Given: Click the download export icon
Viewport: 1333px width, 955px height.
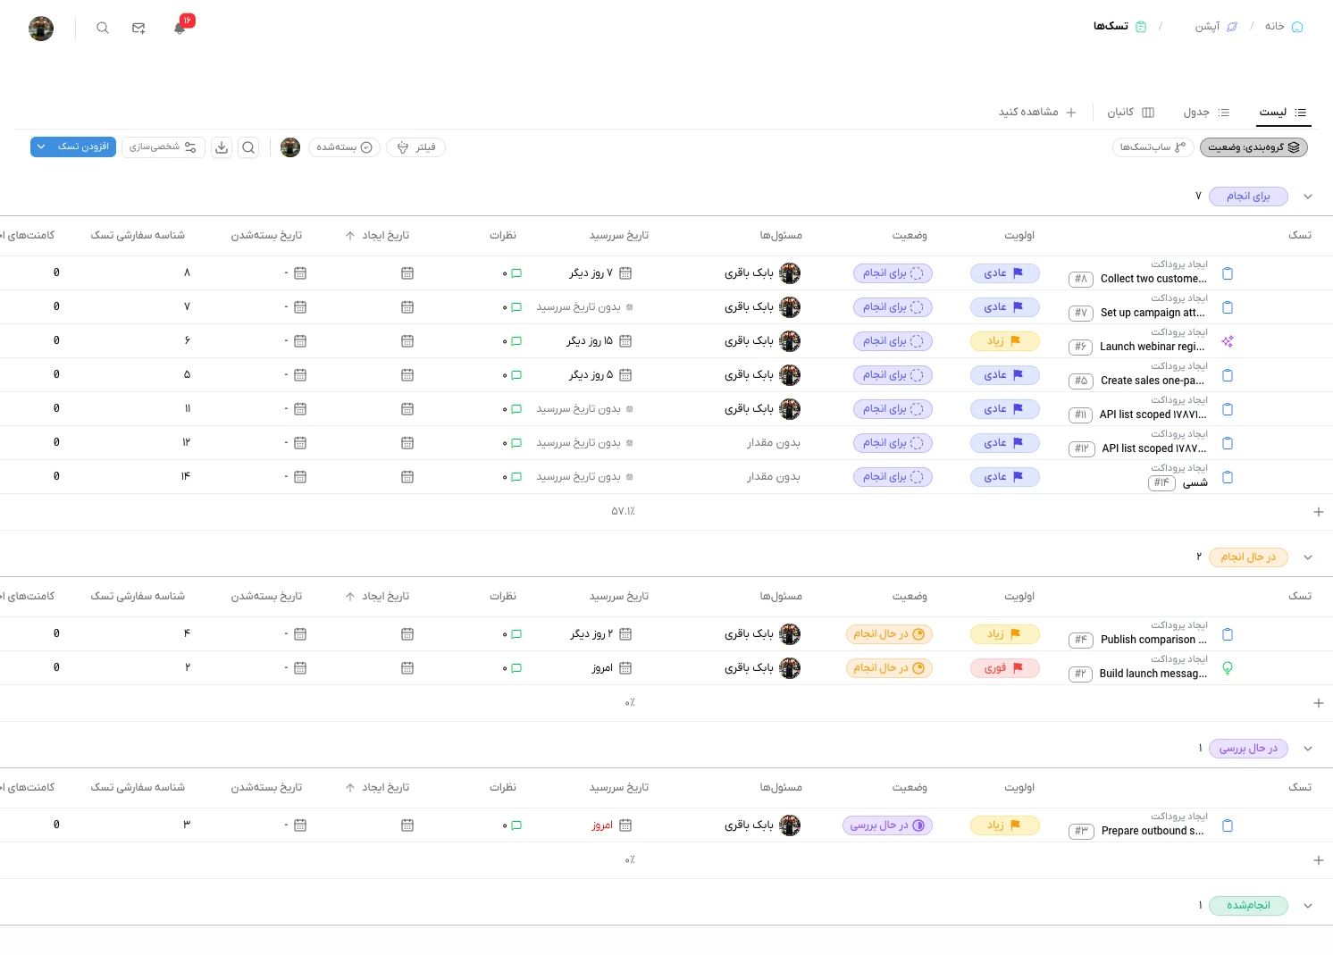Looking at the screenshot, I should (222, 147).
